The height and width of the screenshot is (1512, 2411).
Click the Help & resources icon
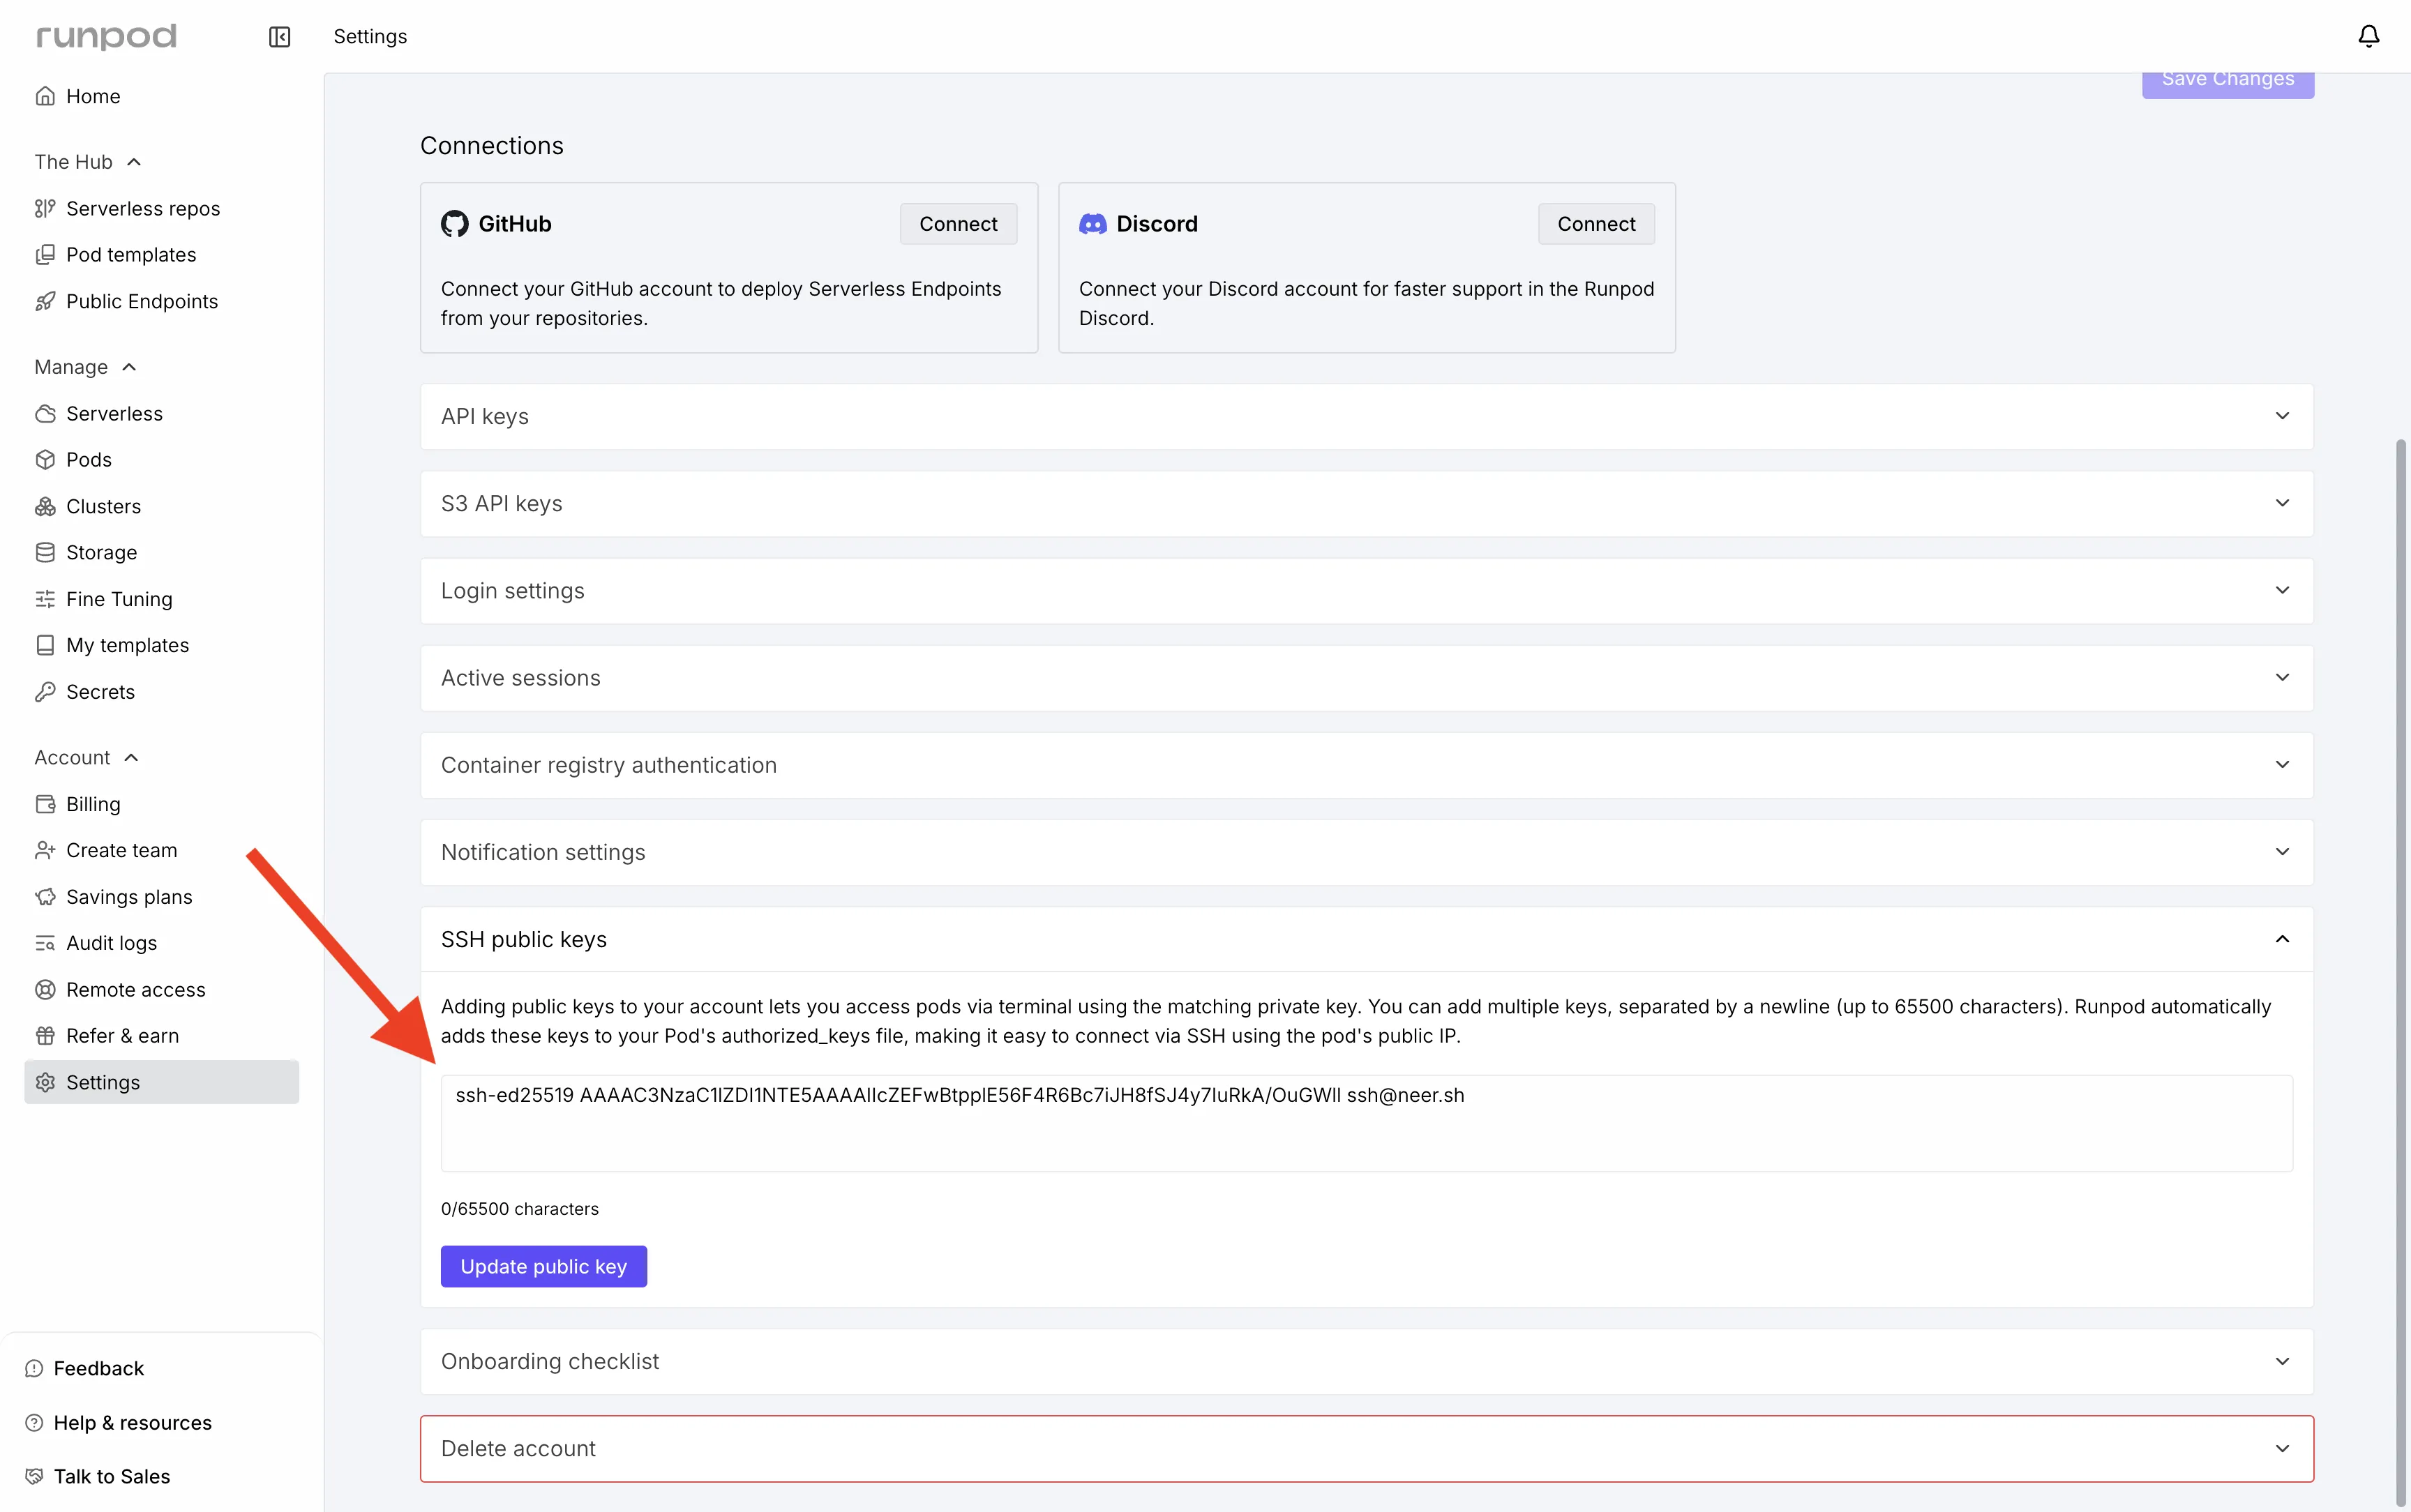point(34,1422)
